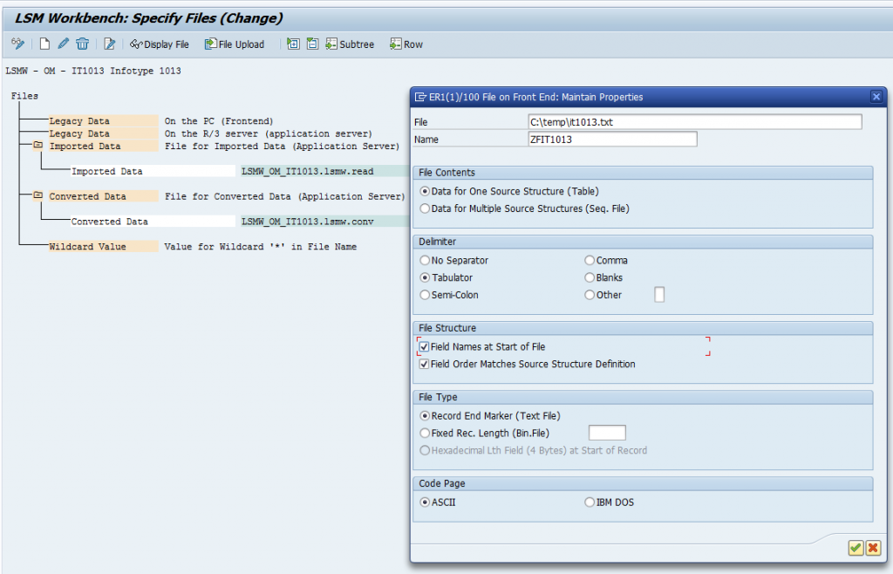
Task: Confirm the dialog with the green checkmark
Action: [x=856, y=547]
